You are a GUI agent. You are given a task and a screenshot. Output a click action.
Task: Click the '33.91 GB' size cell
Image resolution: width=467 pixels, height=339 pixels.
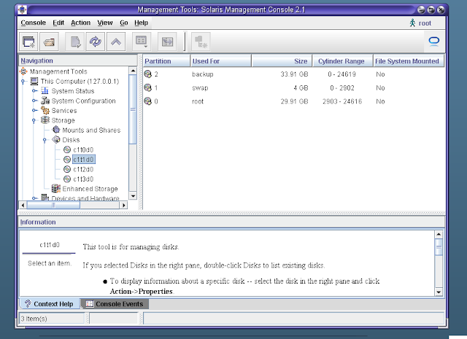coord(294,74)
